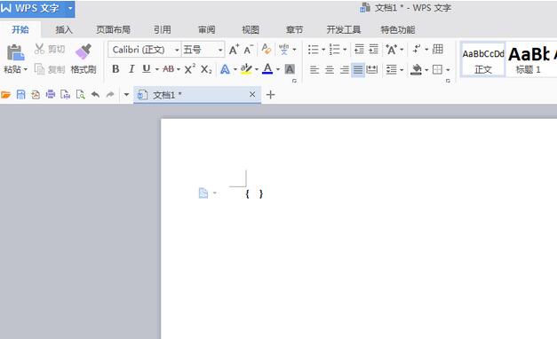Expand highlight color dropdown arrow
Viewport: 557px width, 339px height.
(x=257, y=69)
